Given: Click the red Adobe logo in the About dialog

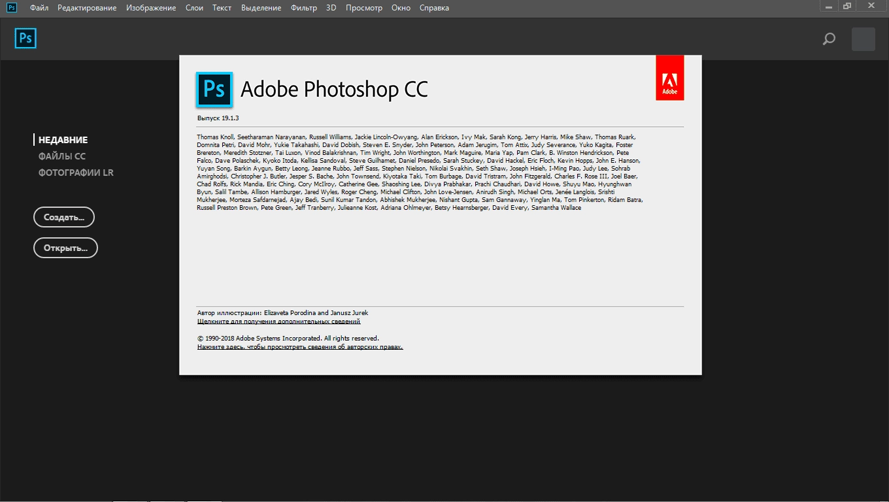Looking at the screenshot, I should pos(670,78).
